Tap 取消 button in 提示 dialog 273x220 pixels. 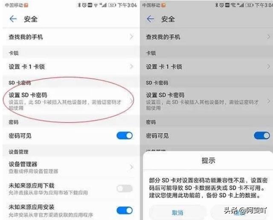pyautogui.click(x=177, y=212)
